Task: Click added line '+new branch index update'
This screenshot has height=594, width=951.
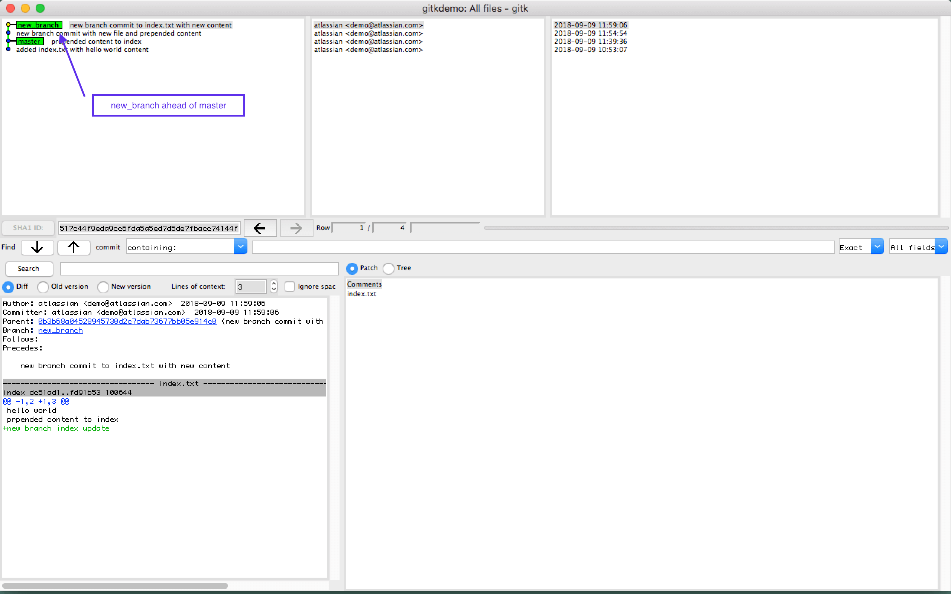Action: point(56,428)
